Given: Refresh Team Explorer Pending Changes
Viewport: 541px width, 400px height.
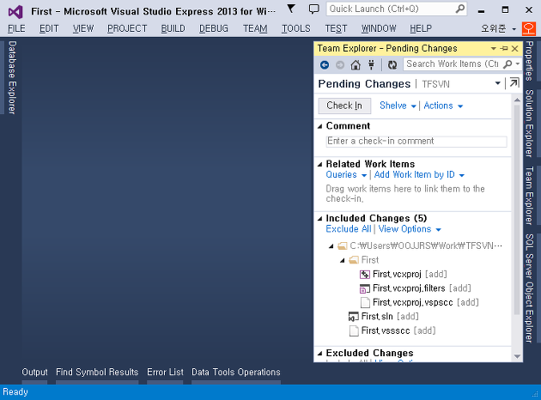Looking at the screenshot, I should click(392, 65).
